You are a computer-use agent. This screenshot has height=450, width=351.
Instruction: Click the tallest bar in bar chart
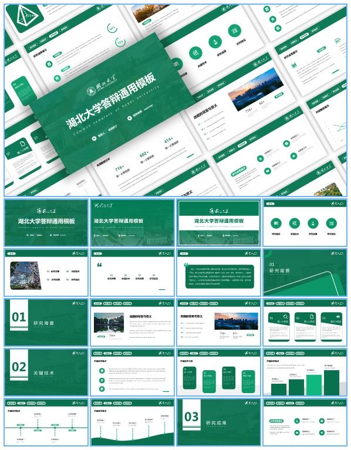pyautogui.click(x=332, y=383)
